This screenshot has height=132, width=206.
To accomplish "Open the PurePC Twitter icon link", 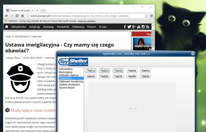I will click(x=129, y=27).
